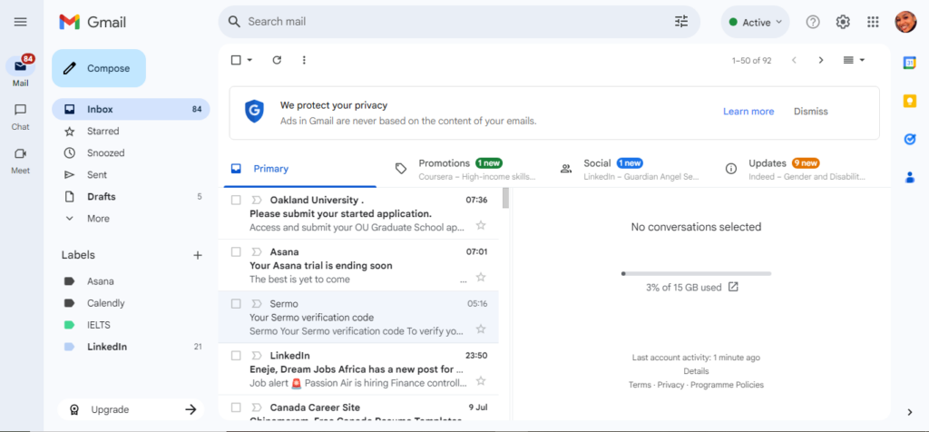Click Learn more in privacy banner
This screenshot has height=432, width=929.
pyautogui.click(x=748, y=112)
